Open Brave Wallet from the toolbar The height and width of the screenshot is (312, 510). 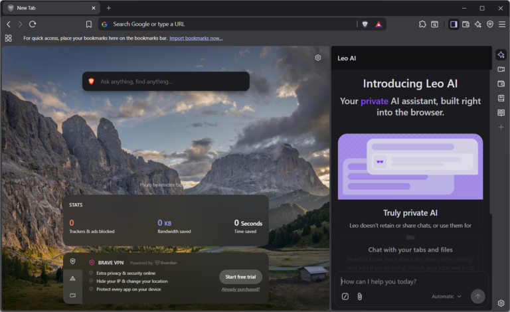(466, 24)
